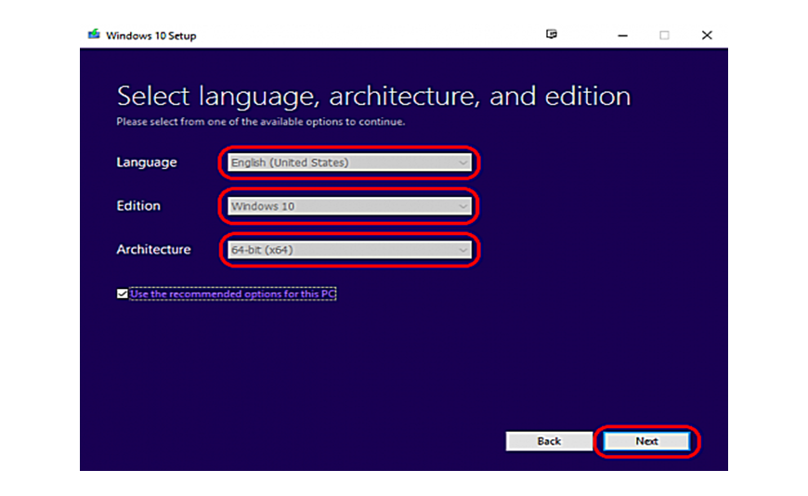Click the Back button
Screen dimensions: 808x496
pos(549,441)
